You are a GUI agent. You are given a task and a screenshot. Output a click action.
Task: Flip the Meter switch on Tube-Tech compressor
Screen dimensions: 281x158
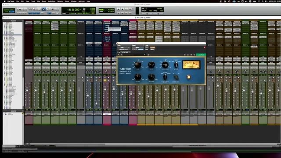[176, 65]
